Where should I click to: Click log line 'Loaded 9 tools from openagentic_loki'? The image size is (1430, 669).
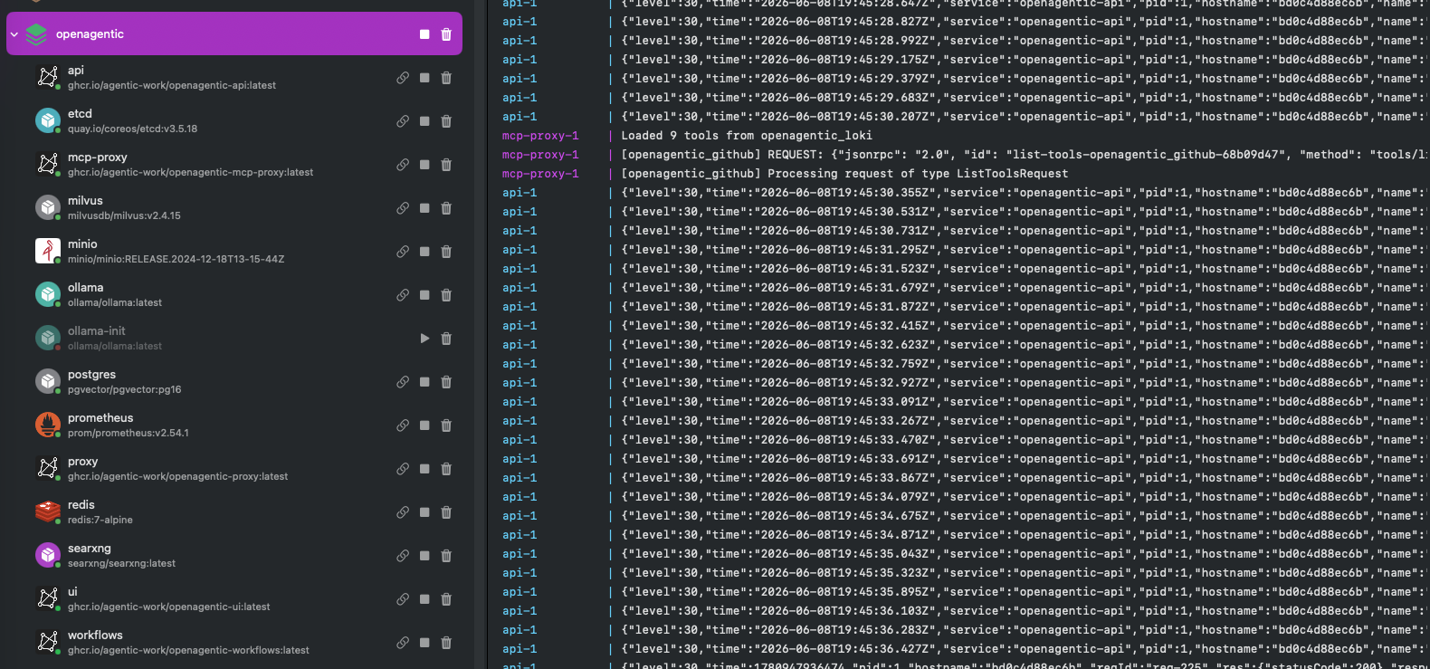coord(747,136)
